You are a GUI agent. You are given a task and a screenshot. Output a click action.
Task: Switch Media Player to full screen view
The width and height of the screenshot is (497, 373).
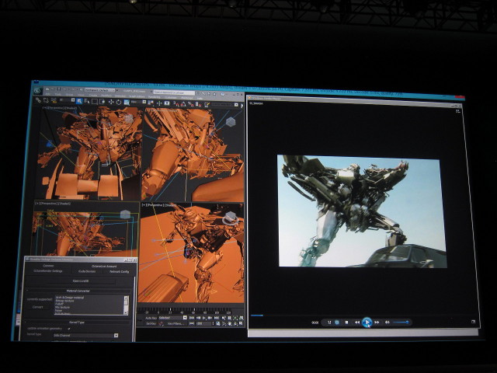473,322
